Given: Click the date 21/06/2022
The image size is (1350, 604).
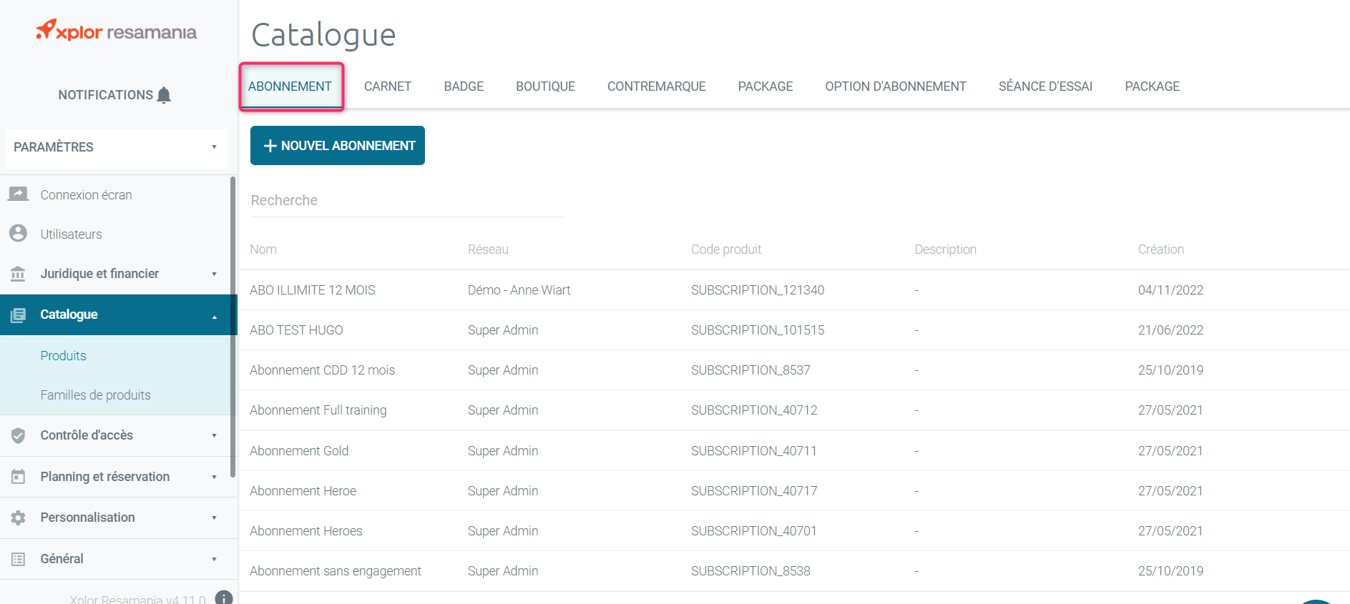Looking at the screenshot, I should pos(1170,330).
